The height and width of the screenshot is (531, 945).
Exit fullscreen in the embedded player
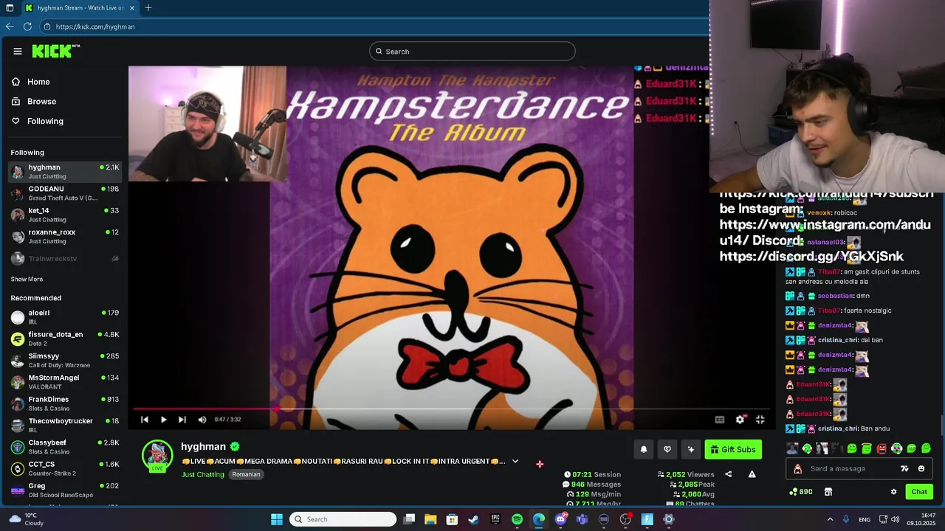point(760,420)
